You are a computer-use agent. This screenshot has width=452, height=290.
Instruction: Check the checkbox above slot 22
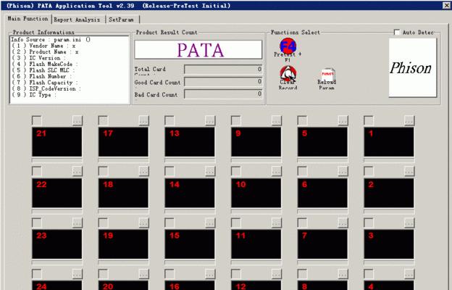[x=37, y=171]
